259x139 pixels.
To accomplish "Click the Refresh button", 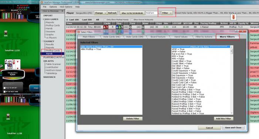I will 112,13.
